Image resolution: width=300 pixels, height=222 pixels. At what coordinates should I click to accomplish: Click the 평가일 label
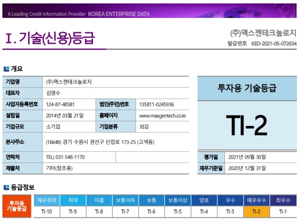(211, 157)
